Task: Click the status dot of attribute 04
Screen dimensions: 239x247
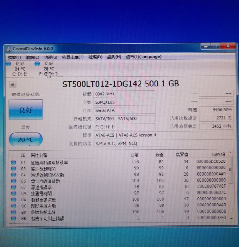Action: point(13,175)
